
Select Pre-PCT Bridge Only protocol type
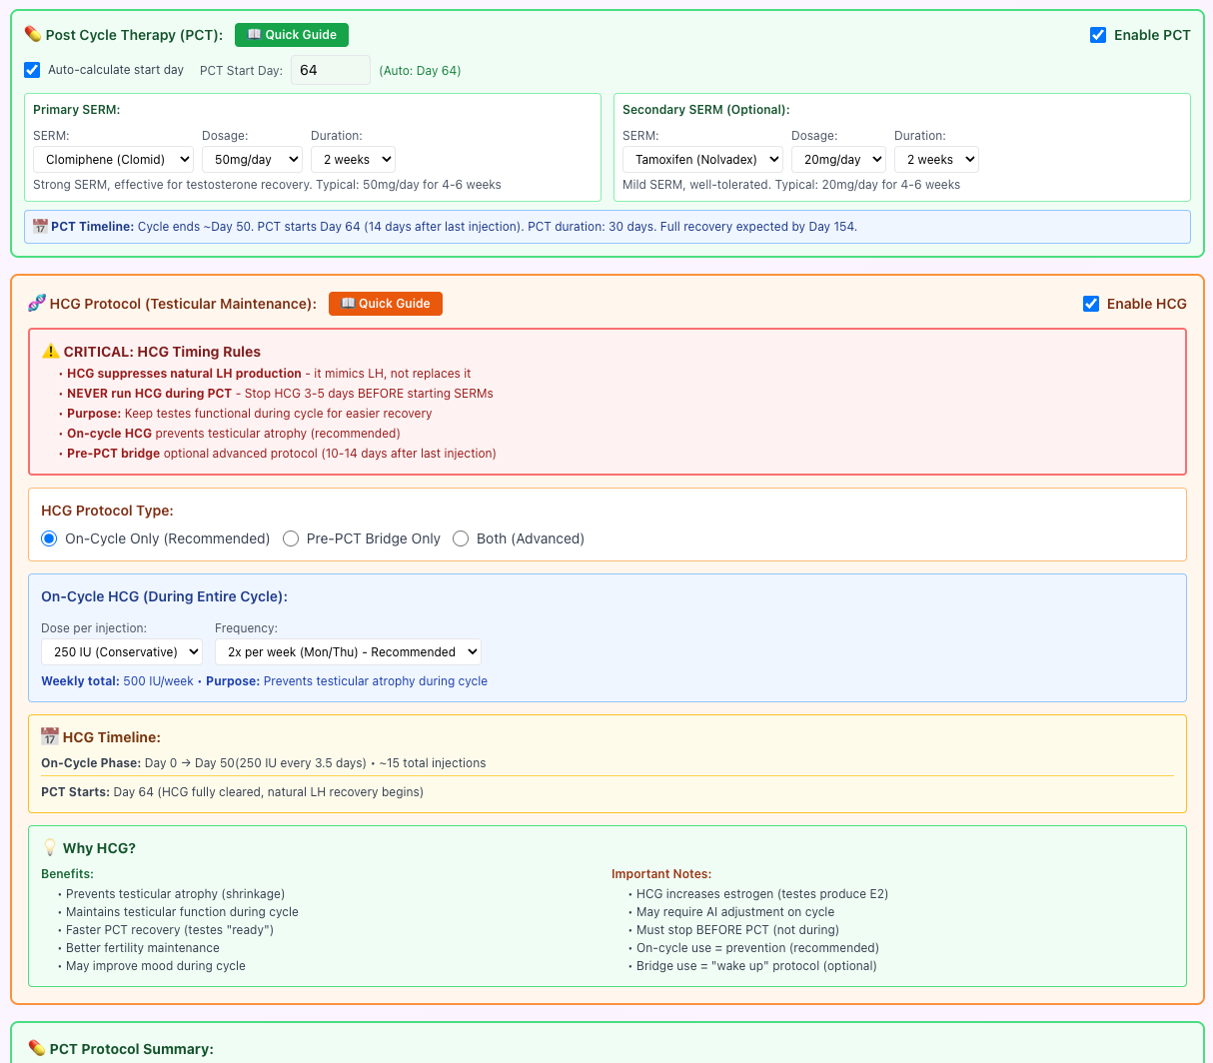pos(291,538)
